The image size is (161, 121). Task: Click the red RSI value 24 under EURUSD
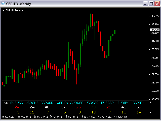(x=17, y=107)
